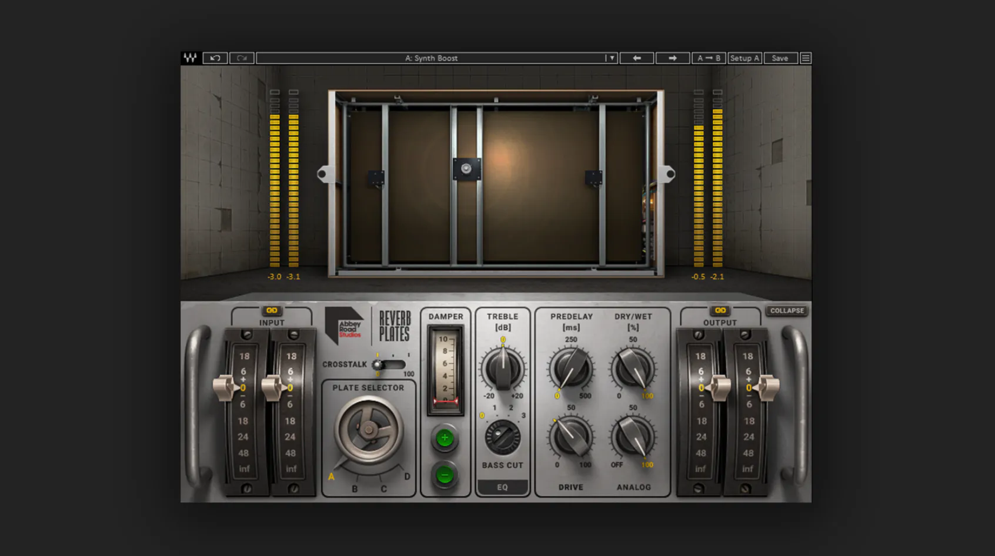Redo the last change

242,58
